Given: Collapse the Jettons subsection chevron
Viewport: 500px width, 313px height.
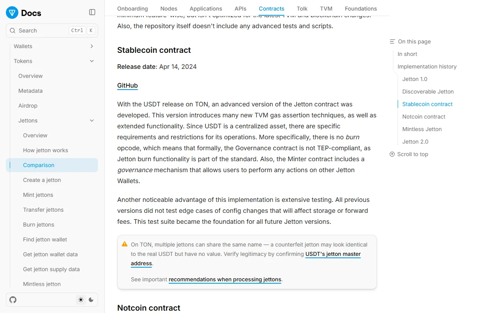Looking at the screenshot, I should (92, 121).
